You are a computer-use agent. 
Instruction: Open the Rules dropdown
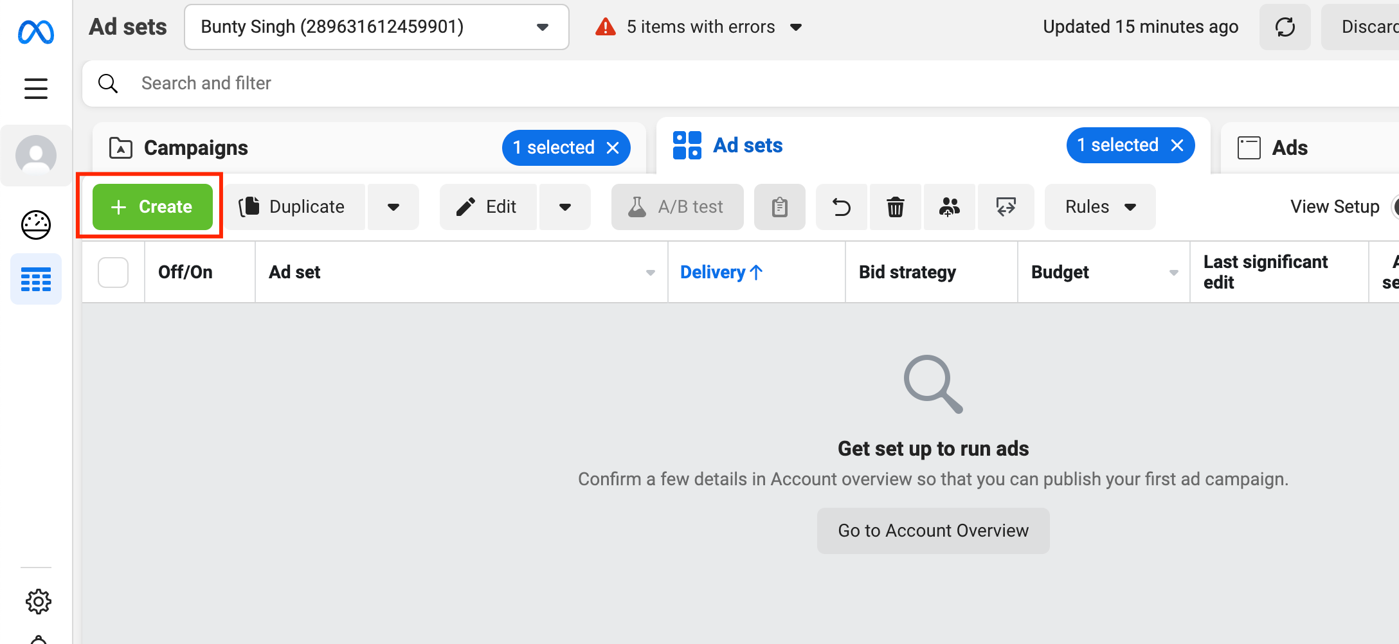click(x=1100, y=207)
